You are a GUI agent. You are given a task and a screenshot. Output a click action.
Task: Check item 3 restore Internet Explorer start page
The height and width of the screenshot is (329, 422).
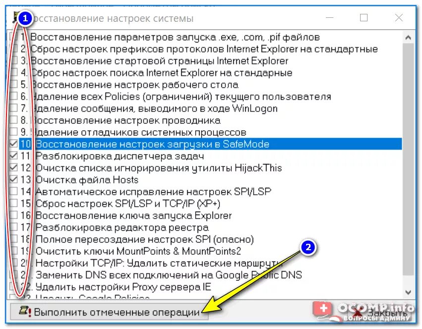pos(13,60)
